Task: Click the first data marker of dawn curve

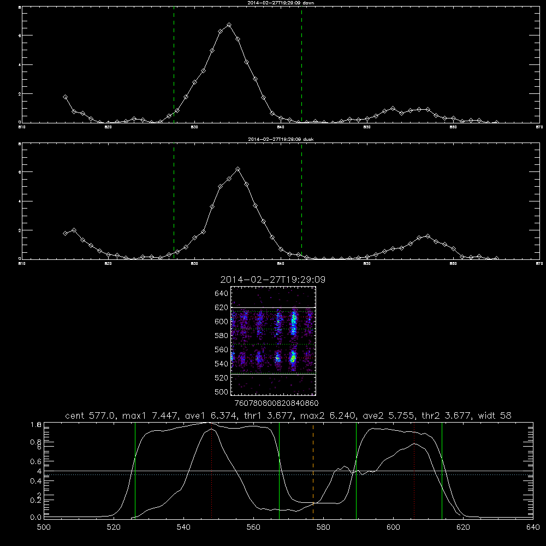Action: tap(65, 97)
